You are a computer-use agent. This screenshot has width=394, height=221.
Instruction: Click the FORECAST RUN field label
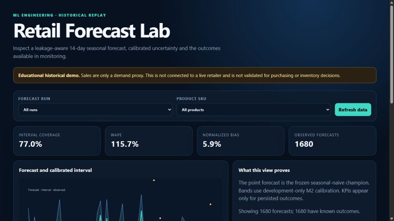click(x=34, y=99)
